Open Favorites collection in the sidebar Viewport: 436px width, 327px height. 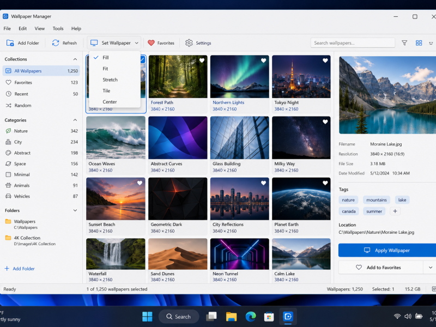coord(41,82)
